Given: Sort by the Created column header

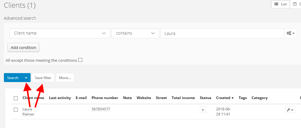Looking at the screenshot, I should click(x=225, y=98).
